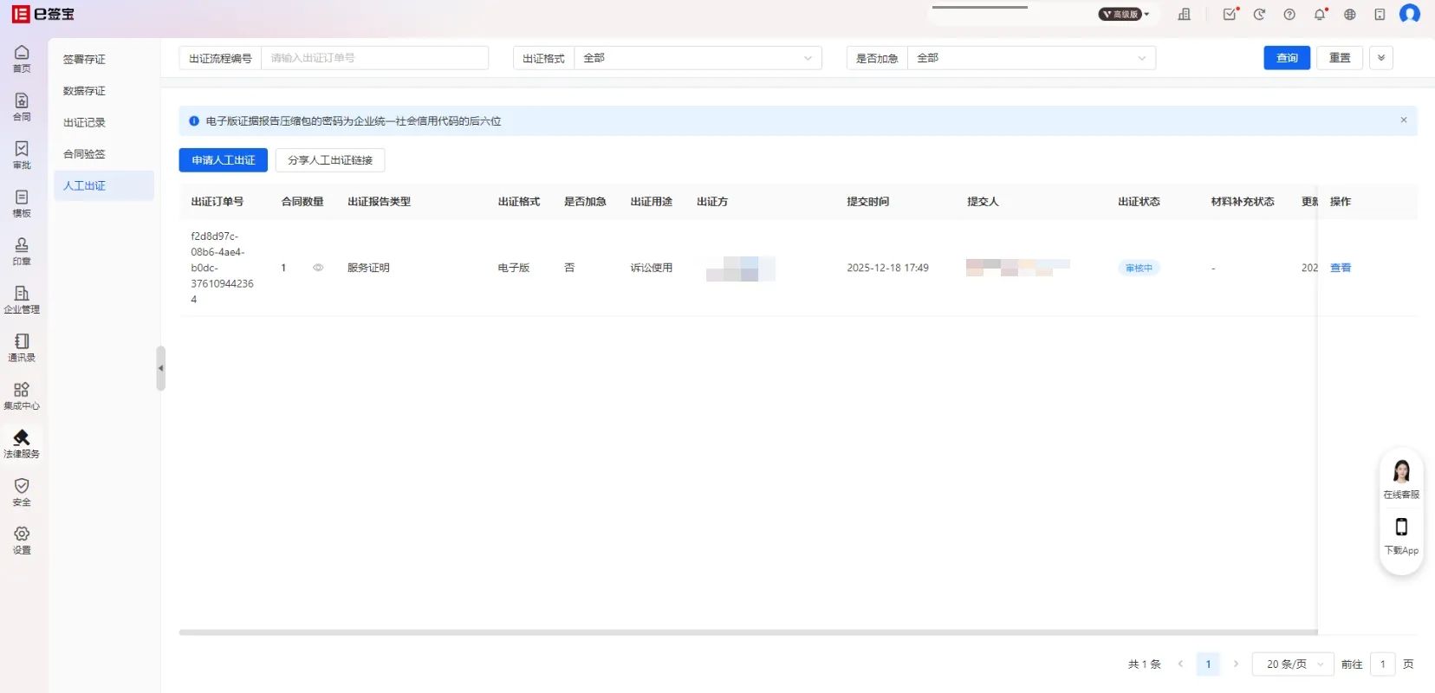Viewport: 1435px width, 693px height.
Task: Click the 2025-12-18 17:49 cell
Action: [887, 268]
